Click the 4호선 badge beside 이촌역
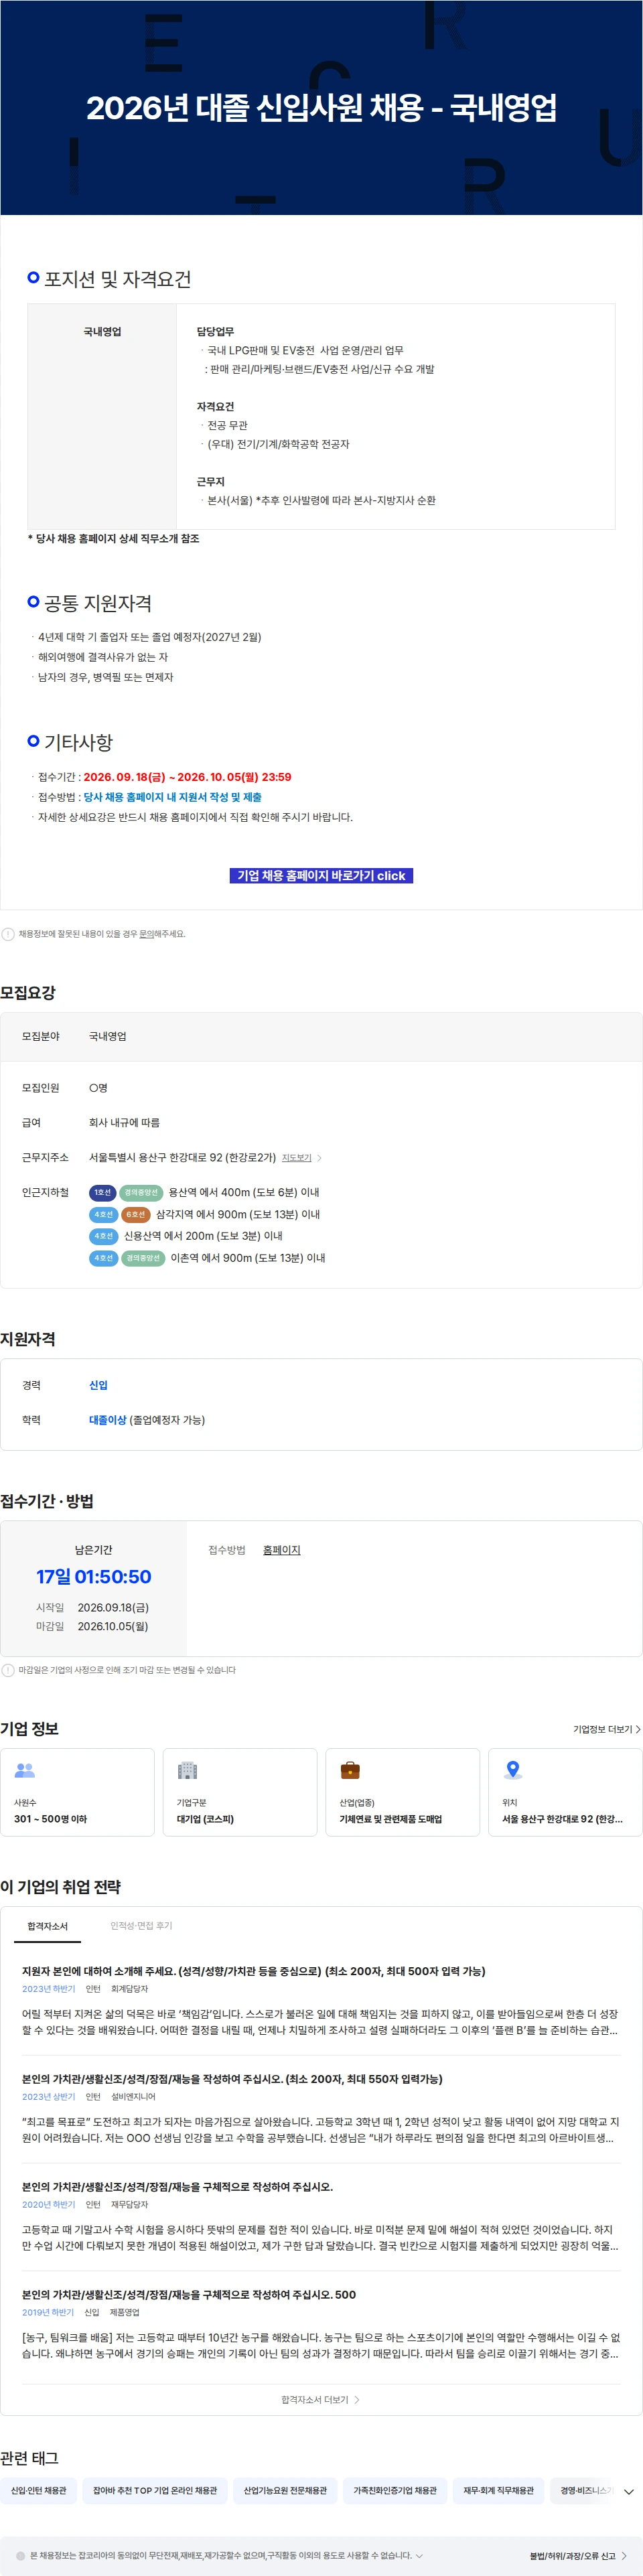 pos(104,1258)
